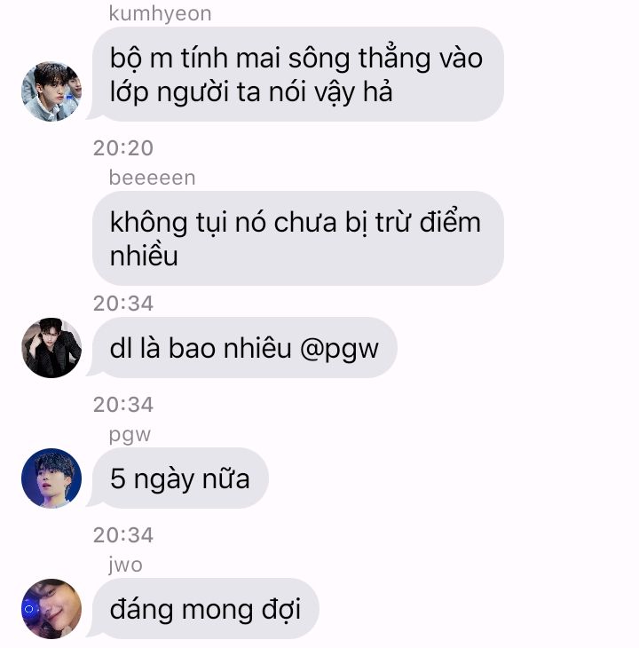639x648 pixels.
Task: Open kumhyeon's profile avatar
Action: (x=51, y=91)
